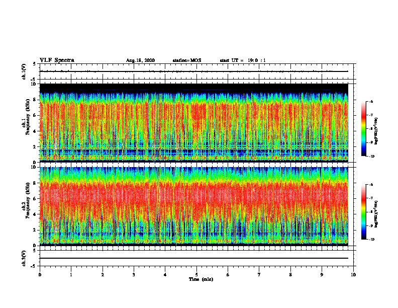Click time axis tick label "1"

(71, 275)
